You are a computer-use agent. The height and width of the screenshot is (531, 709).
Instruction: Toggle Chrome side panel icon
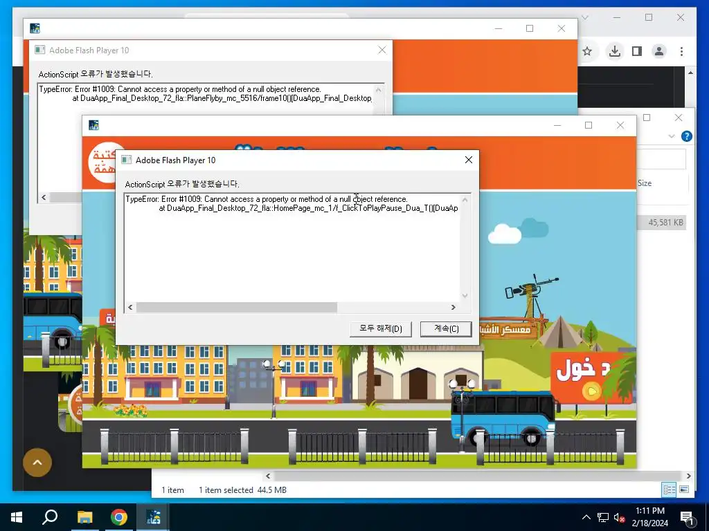(x=637, y=51)
